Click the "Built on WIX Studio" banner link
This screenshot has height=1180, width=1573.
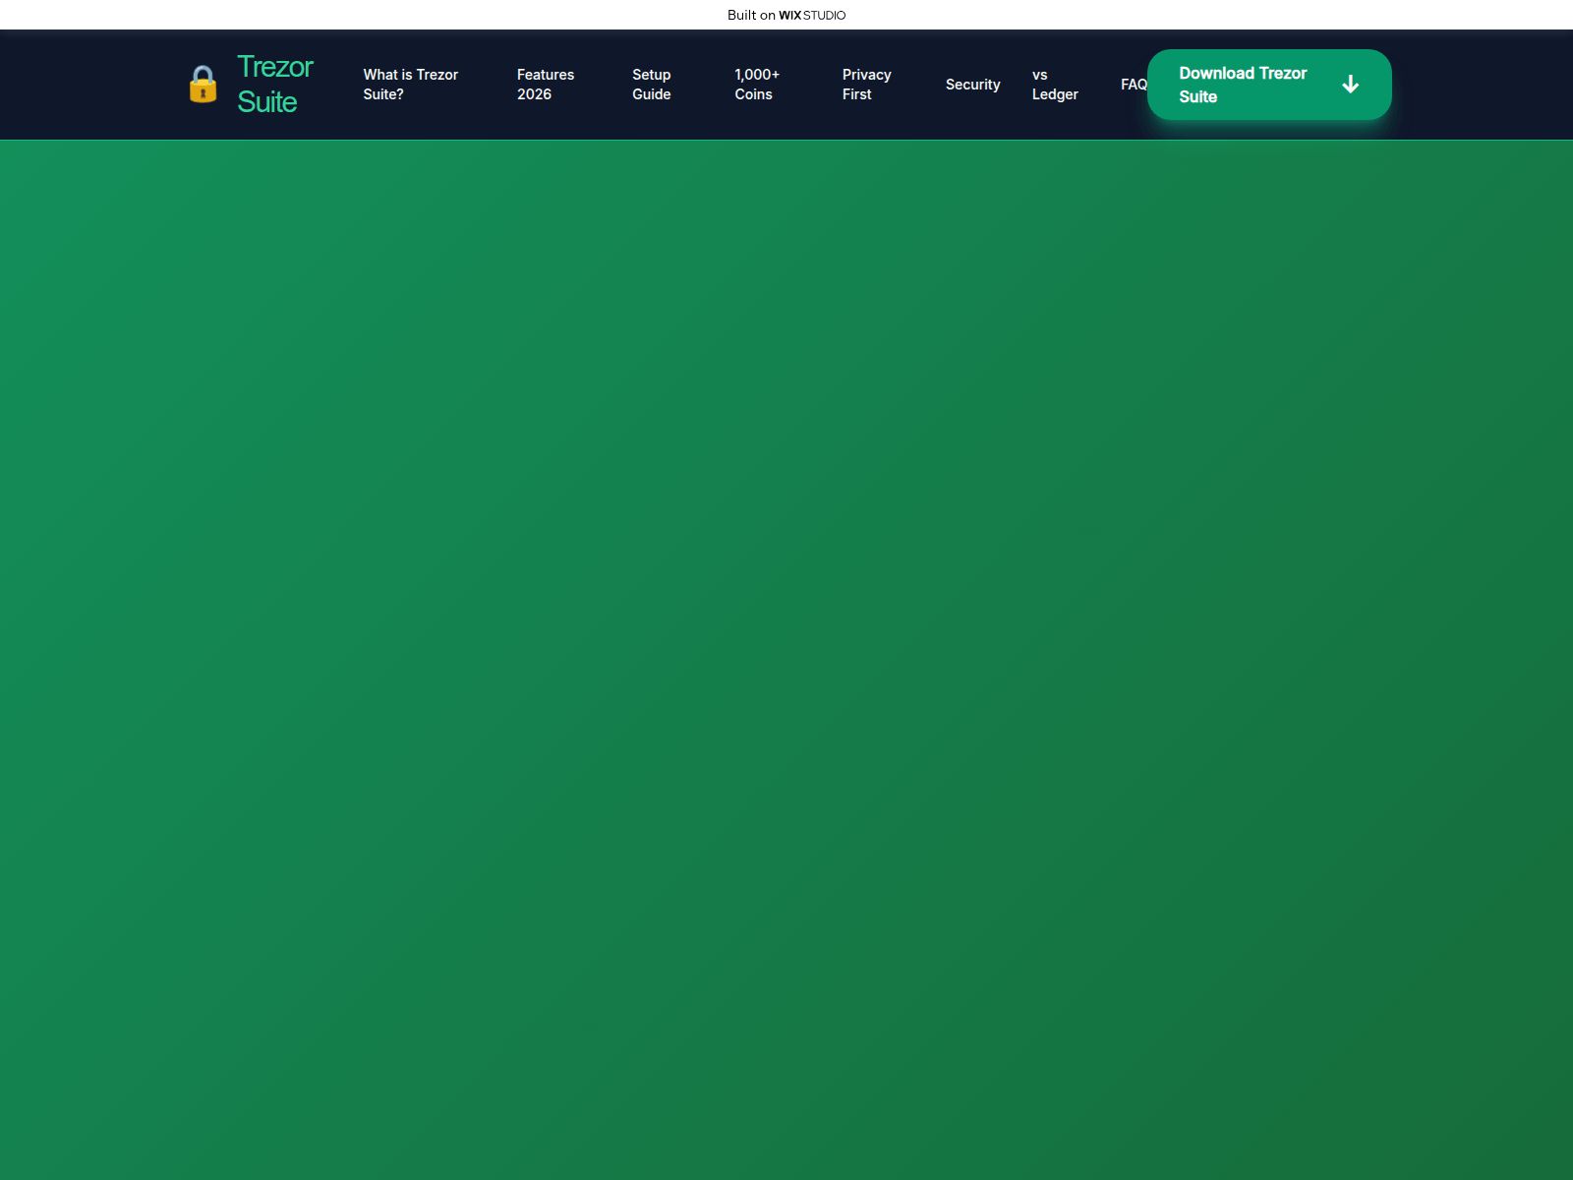click(786, 15)
